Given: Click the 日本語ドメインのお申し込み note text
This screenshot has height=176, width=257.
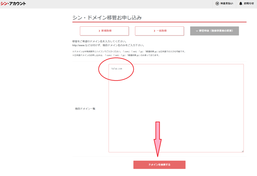Looking at the screenshot, I should tap(116, 55).
